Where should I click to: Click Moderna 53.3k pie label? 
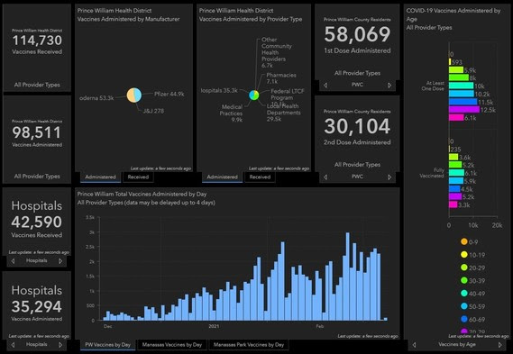[x=96, y=98]
